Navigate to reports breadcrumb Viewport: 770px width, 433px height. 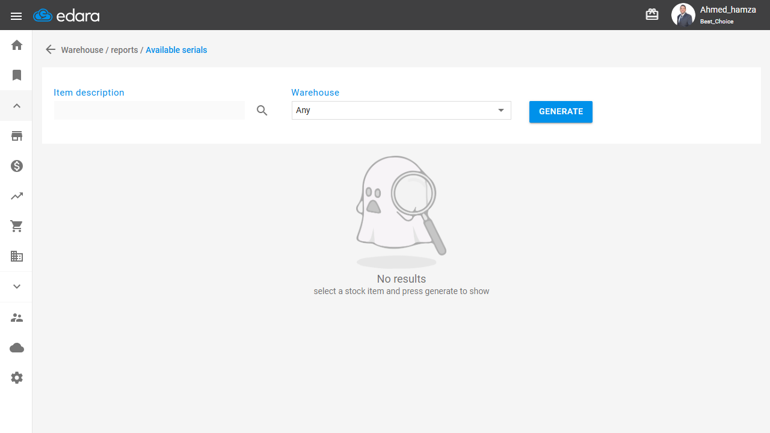[125, 50]
